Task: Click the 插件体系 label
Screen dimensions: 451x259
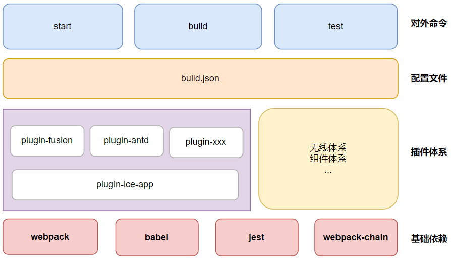Action: coord(429,151)
